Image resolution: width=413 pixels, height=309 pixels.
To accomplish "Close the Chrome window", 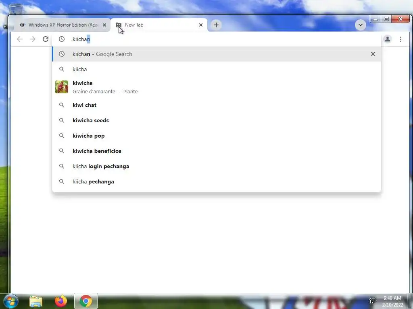I will [400, 19].
